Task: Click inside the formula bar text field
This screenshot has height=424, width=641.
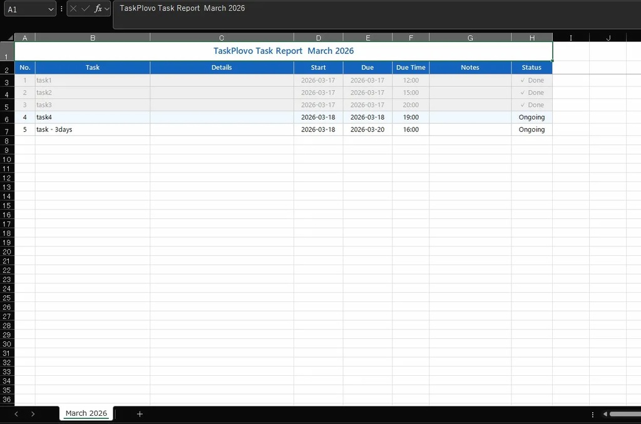Action: pos(376,15)
